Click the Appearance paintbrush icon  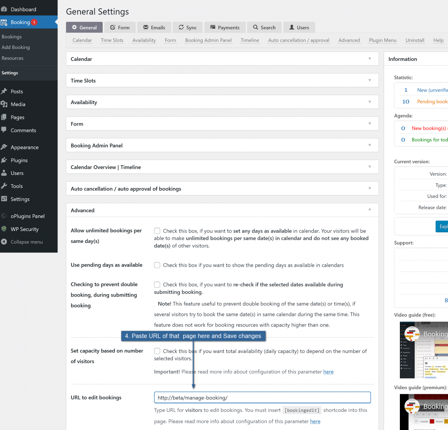pyautogui.click(x=4, y=147)
